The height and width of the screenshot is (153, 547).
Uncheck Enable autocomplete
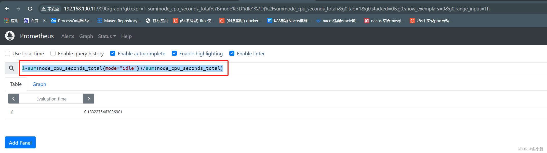[113, 53]
